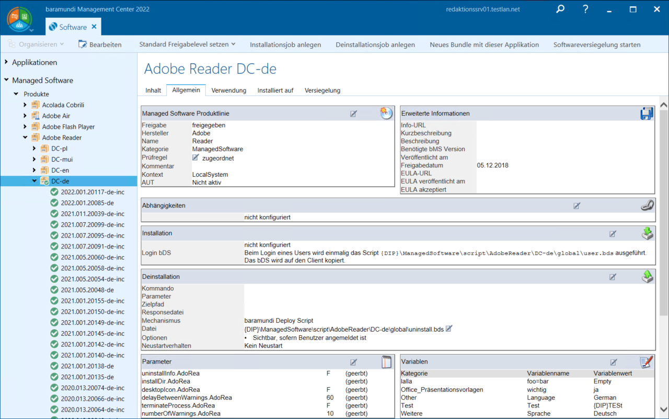
Task: Open Standard Freigabelevel setzen dropdown
Action: pos(187,44)
